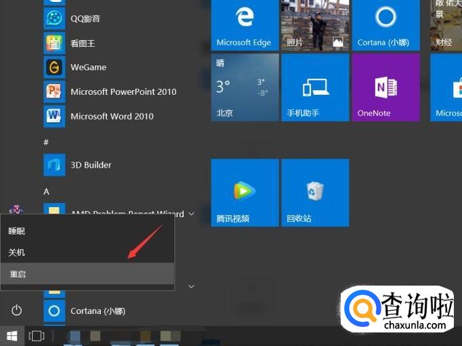The height and width of the screenshot is (346, 462).
Task: Open the QQ影音 app icon
Action: 54,18
